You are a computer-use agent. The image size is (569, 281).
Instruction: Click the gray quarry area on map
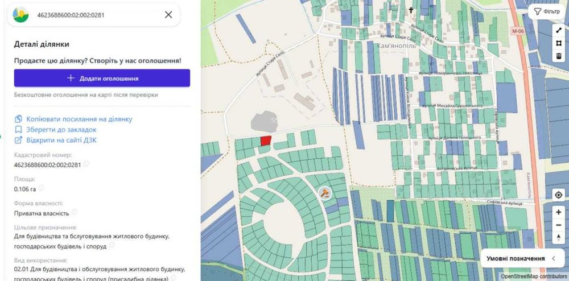point(265,122)
